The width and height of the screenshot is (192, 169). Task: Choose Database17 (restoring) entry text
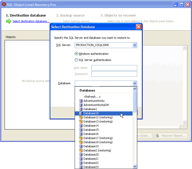tap(98, 138)
